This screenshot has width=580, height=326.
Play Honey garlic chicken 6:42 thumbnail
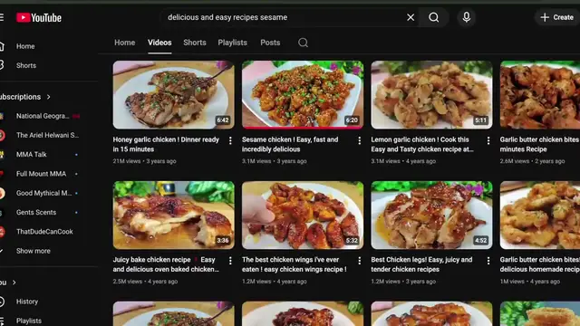click(173, 95)
